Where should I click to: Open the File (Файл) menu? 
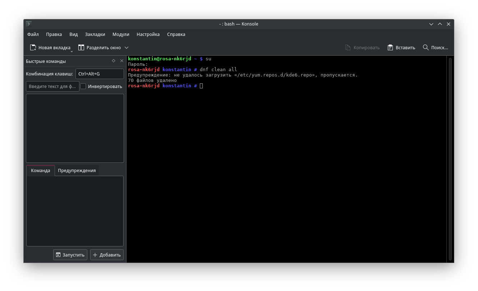(x=33, y=34)
